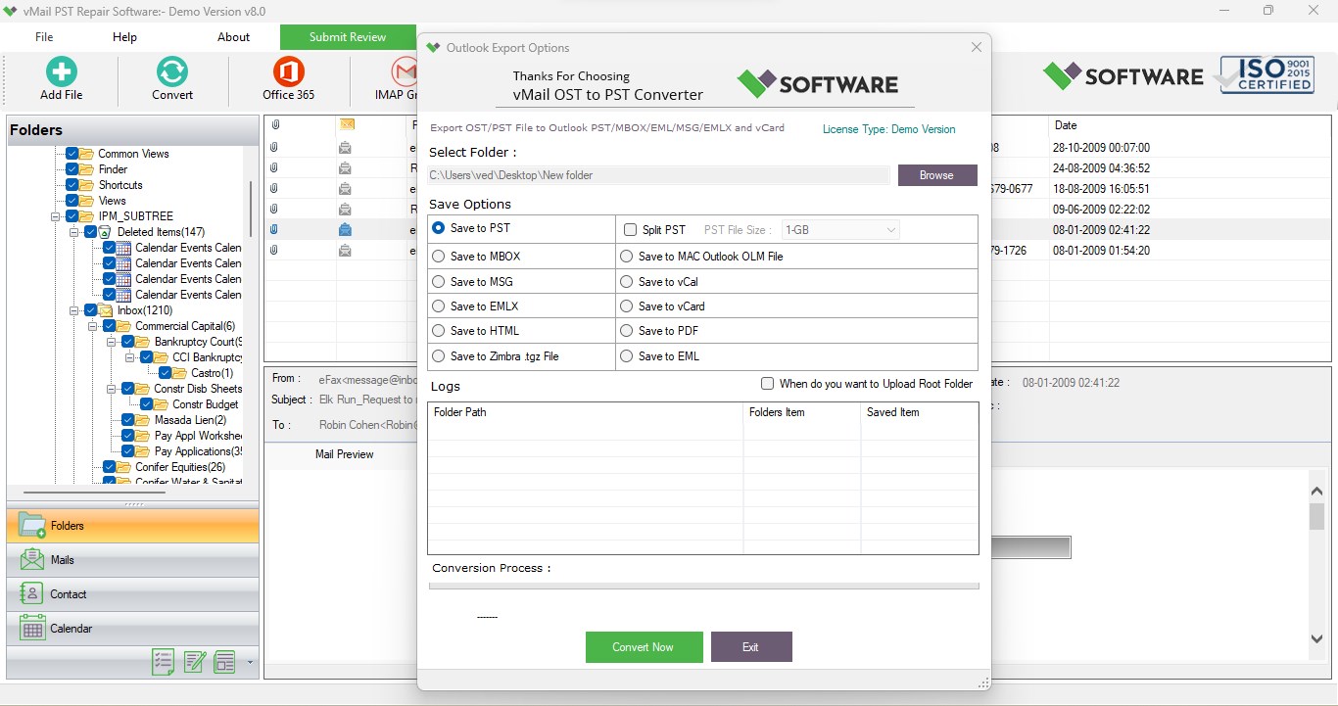Screen dimensions: 1338x706
Task: Open the Office 365 export icon
Action: pyautogui.click(x=288, y=71)
